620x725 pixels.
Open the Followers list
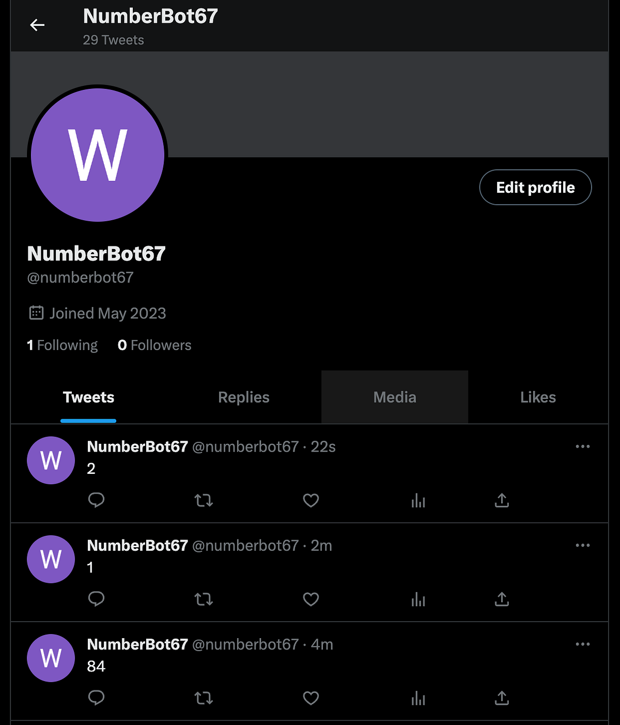coord(154,345)
